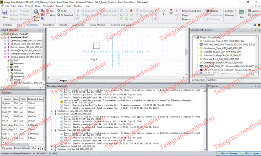Open the List view icon
Viewport: 261px width, 156px height.
coord(241,14)
